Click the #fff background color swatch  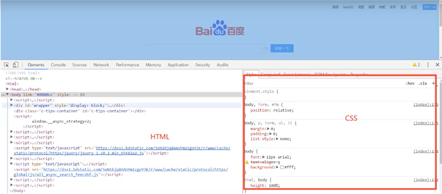[x=282, y=167]
